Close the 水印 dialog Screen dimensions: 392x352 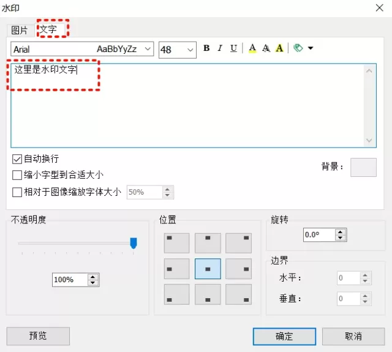tap(380, 8)
